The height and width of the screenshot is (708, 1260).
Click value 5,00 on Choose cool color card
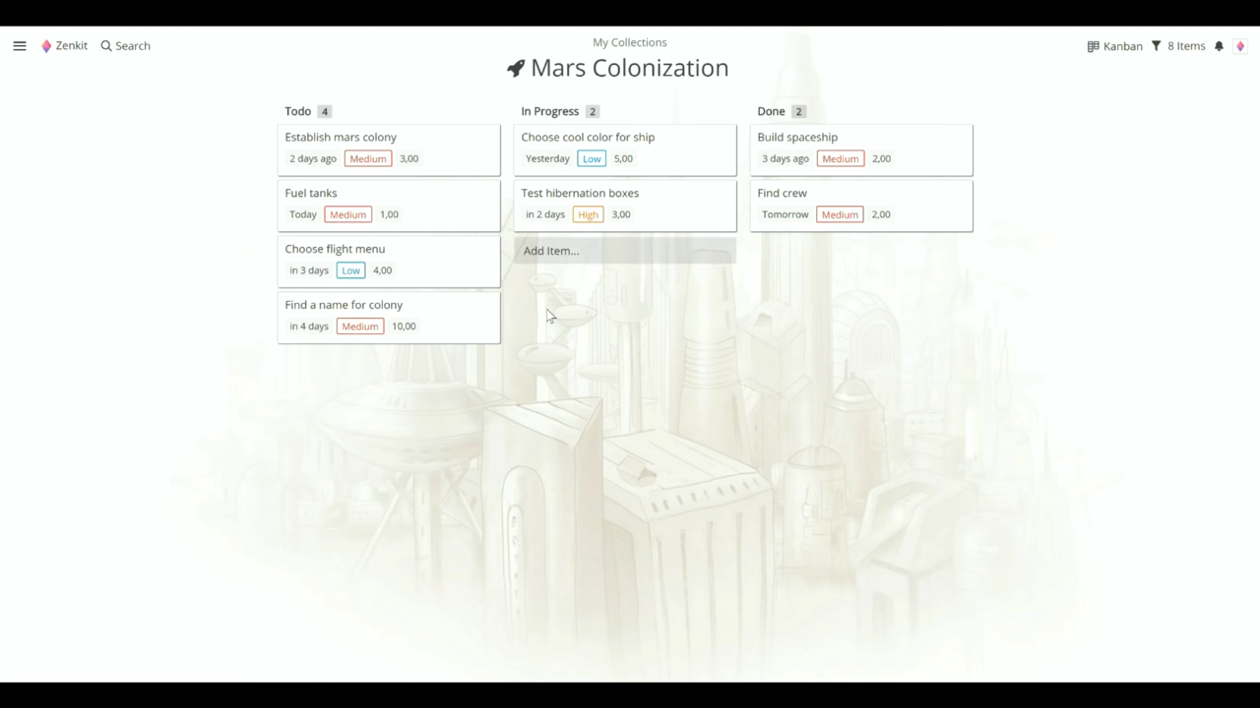click(623, 159)
